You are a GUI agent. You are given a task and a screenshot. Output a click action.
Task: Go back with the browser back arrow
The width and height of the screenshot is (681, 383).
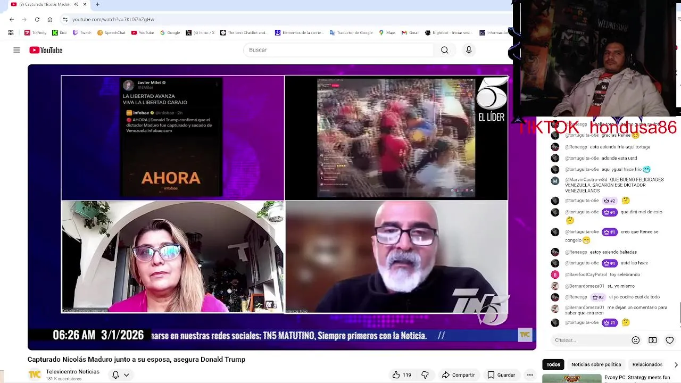[x=12, y=20]
